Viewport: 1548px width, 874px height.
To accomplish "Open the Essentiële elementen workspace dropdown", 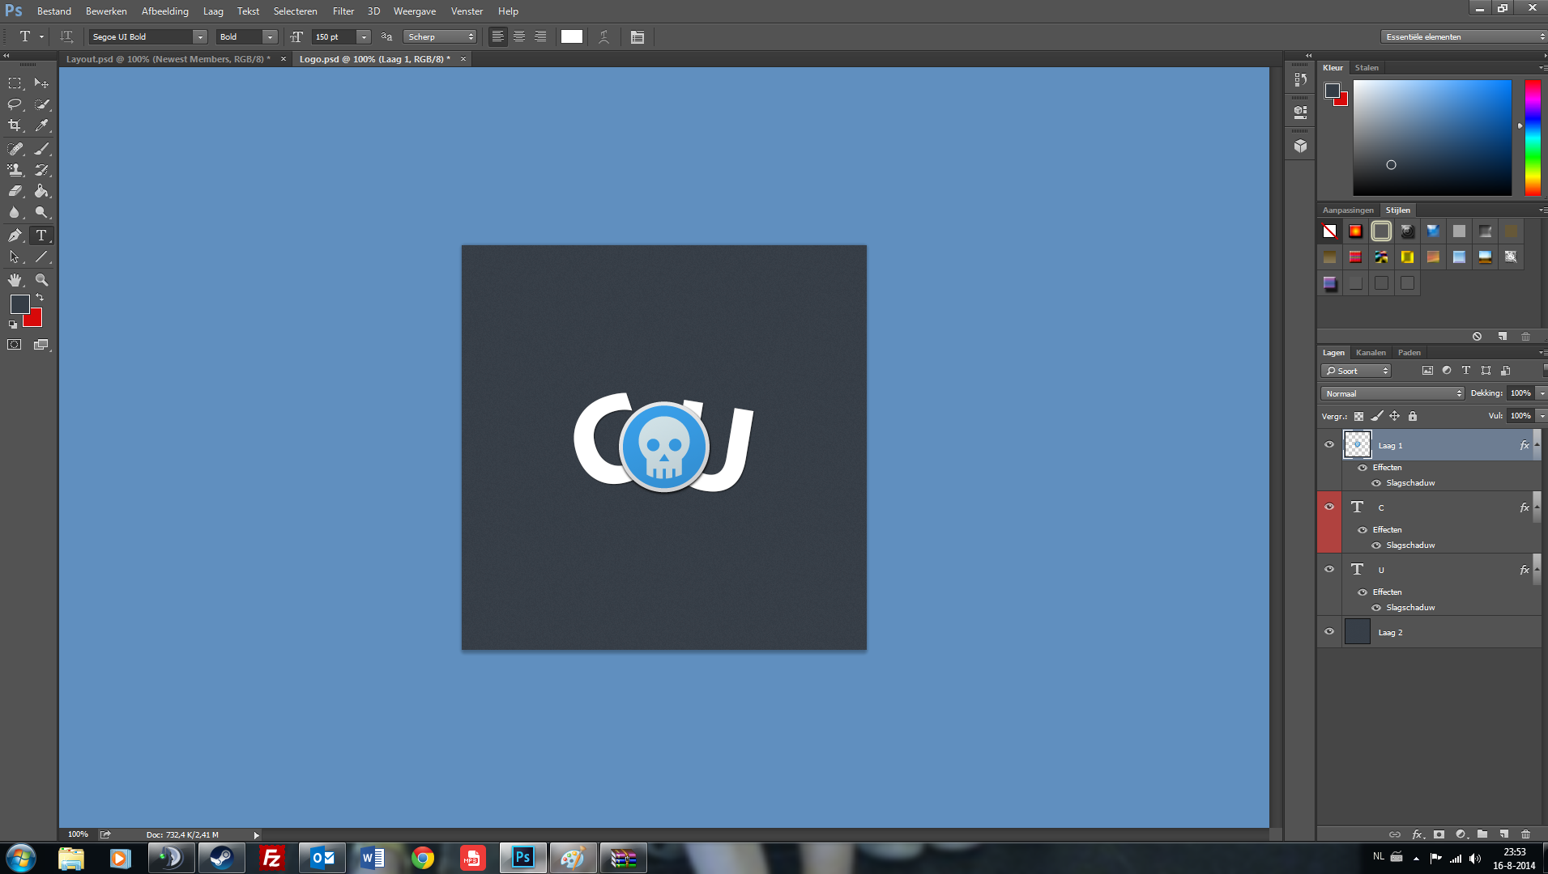I will (1465, 36).
